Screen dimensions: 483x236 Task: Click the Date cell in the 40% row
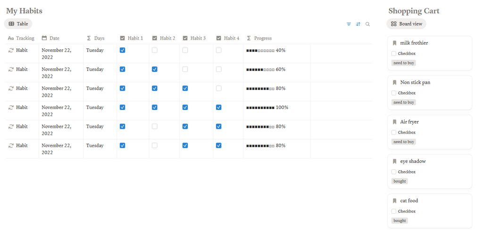point(61,54)
